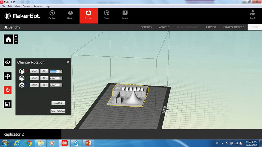262x147 pixels.
Task: Rotate X axis by -90°
Action: 44,71
